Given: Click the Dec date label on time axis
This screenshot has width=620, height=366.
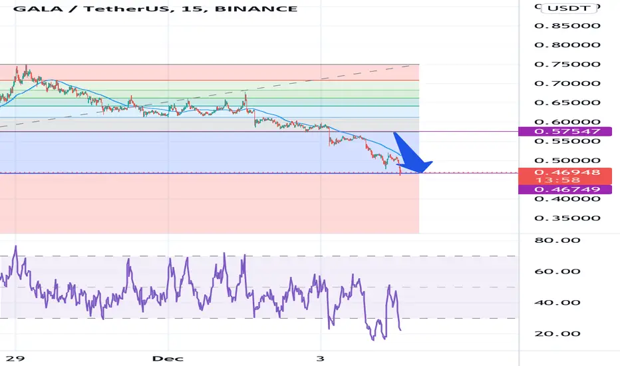Looking at the screenshot, I should pos(168,359).
